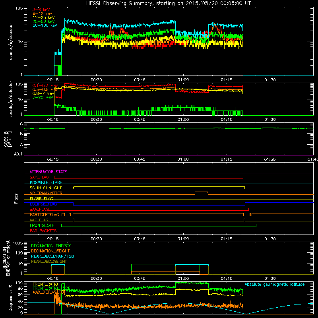The height and width of the screenshot is (318, 318).
Task: Click the FRONT_RATIO legend label
Action: [45, 284]
